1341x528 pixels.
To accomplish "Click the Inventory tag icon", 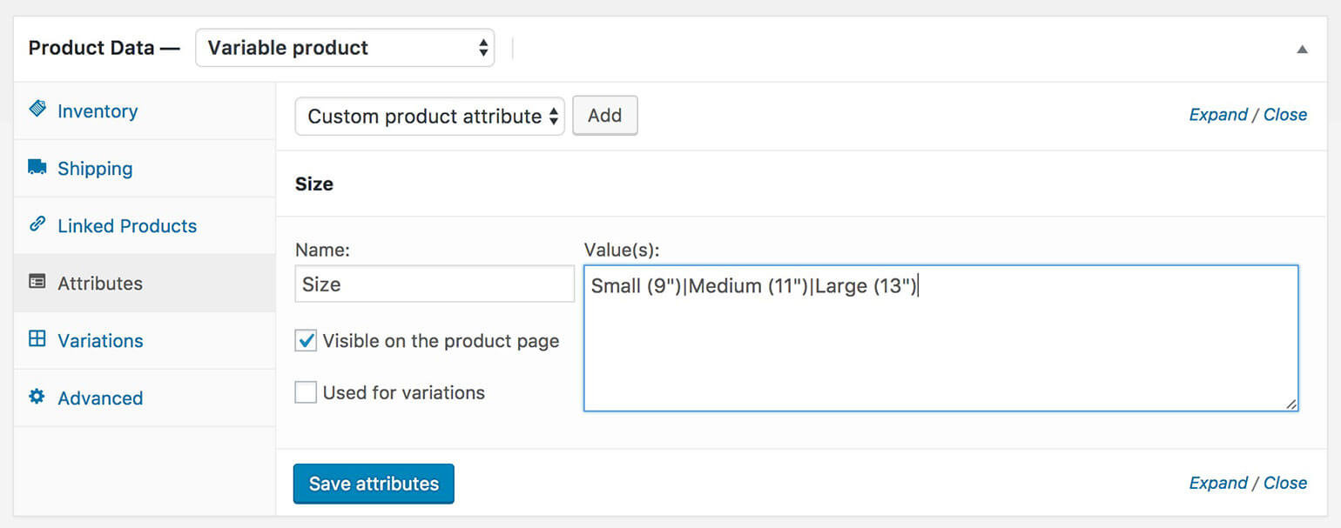I will coord(37,110).
